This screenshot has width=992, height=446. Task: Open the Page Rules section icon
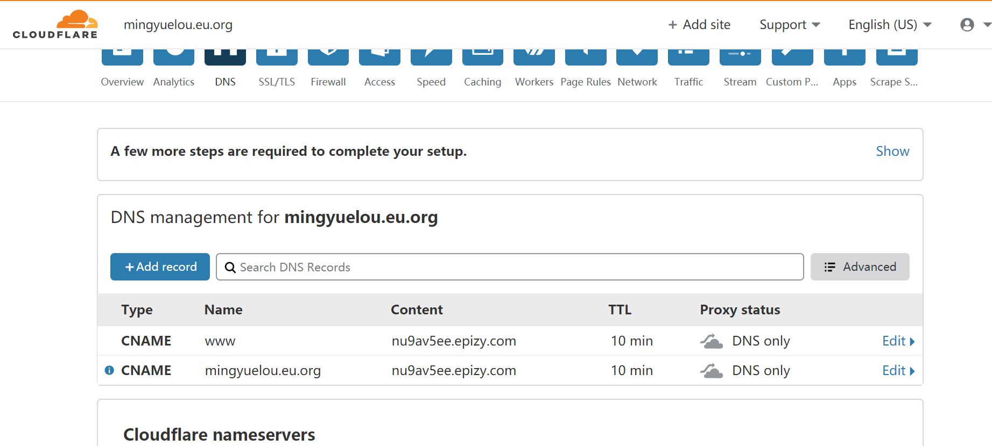(586, 57)
